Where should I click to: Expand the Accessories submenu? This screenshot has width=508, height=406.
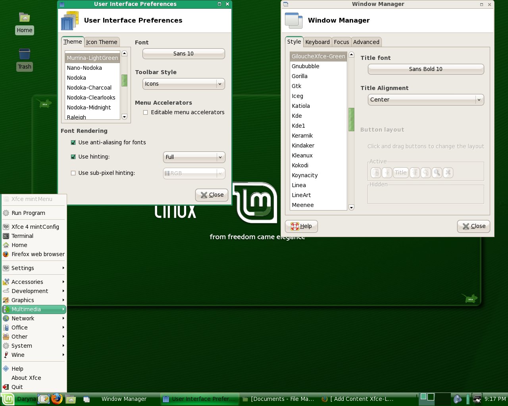tap(34, 282)
